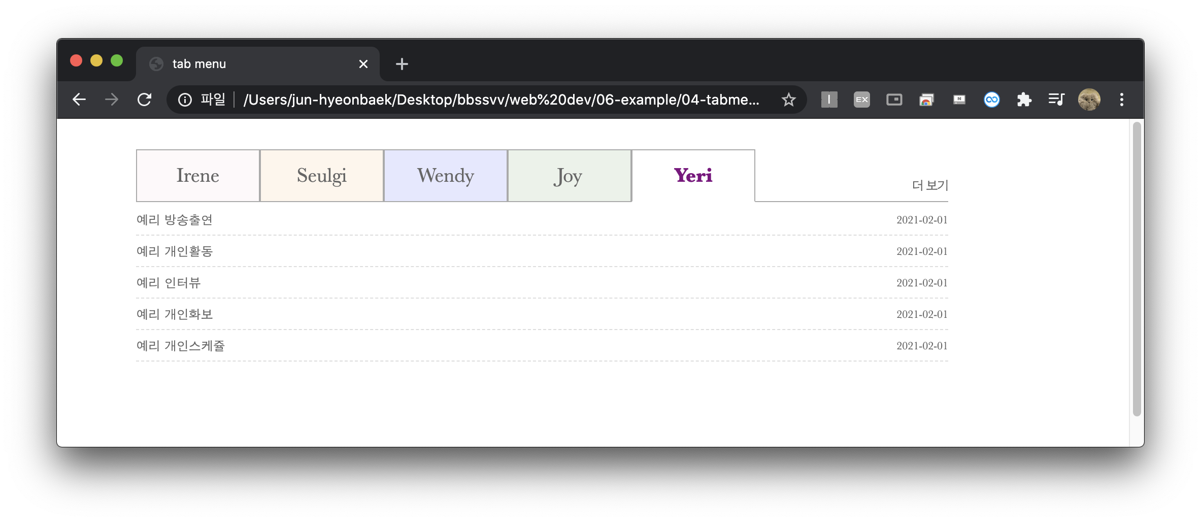
Task: Click the page vertical scrollbar
Action: [1137, 269]
